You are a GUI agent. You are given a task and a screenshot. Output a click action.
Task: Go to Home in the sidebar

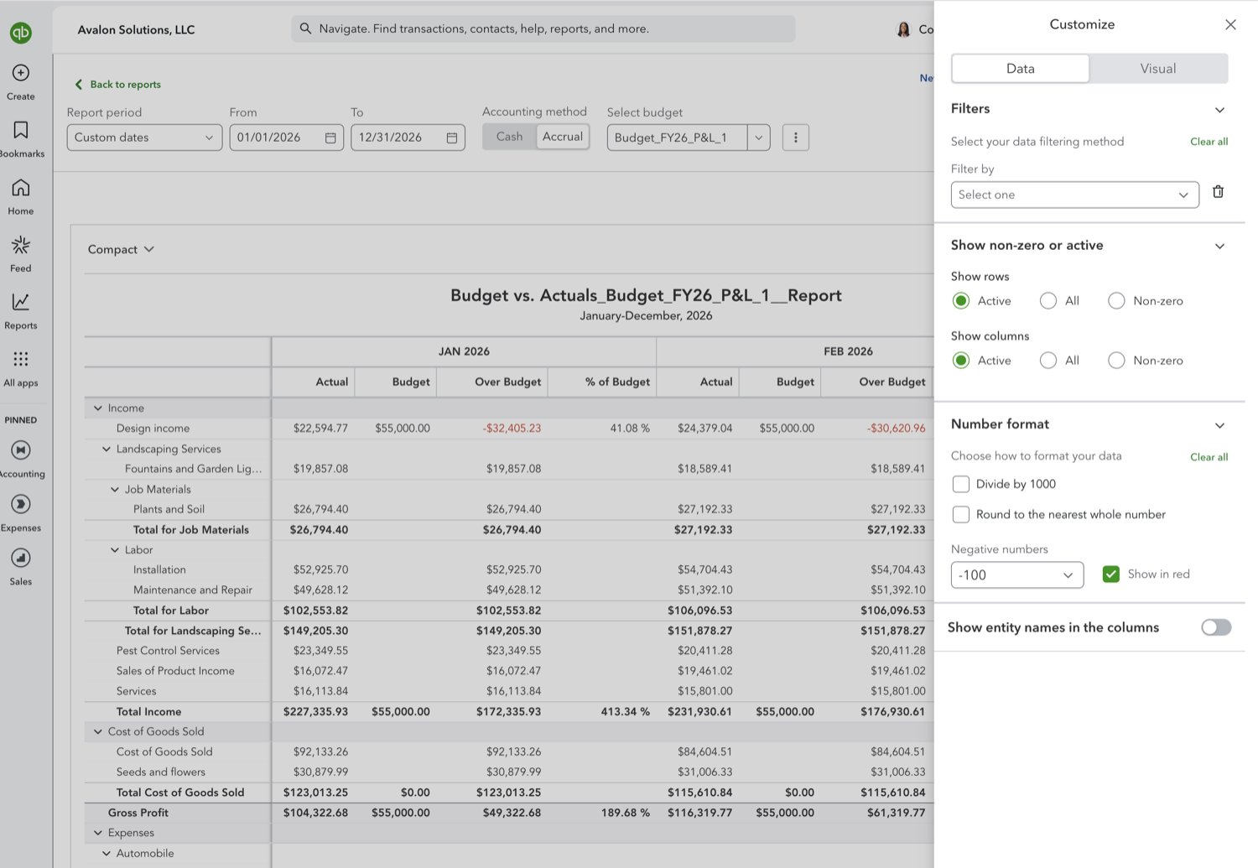[21, 196]
